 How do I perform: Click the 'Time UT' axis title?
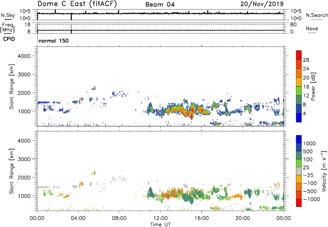[160, 225]
